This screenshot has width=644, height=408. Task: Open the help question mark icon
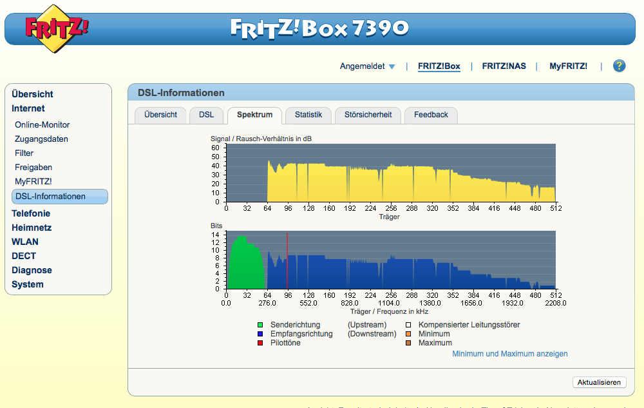[x=619, y=66]
